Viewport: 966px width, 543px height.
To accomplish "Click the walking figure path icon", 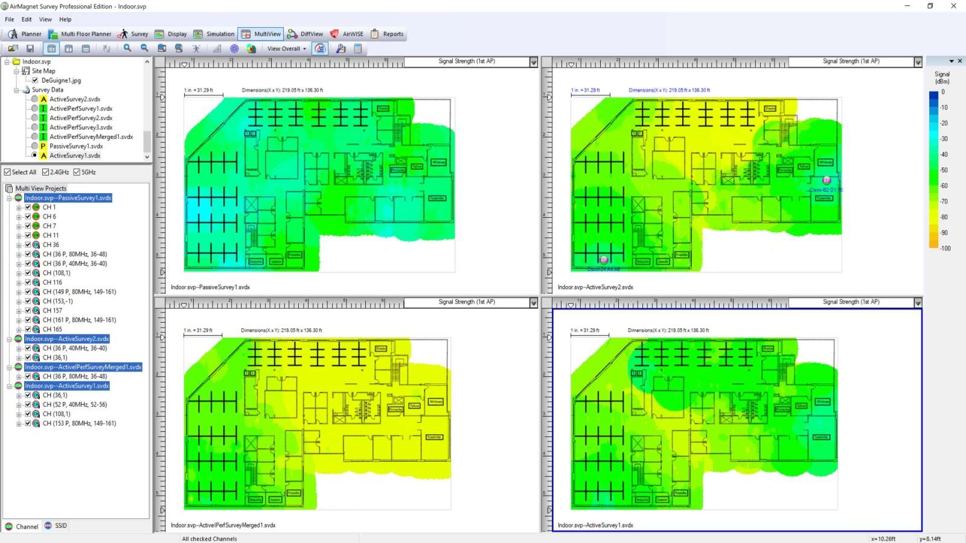I will [196, 48].
